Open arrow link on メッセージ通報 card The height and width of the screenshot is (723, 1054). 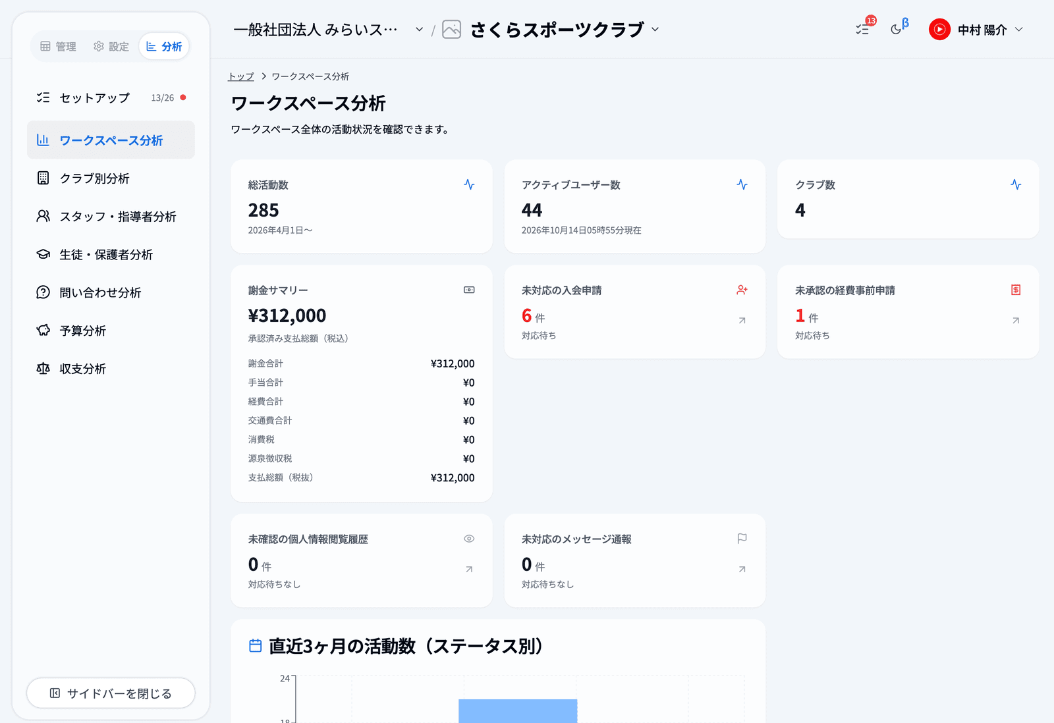click(x=742, y=570)
